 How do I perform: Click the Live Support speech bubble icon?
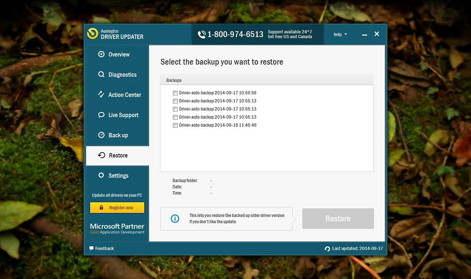[101, 115]
